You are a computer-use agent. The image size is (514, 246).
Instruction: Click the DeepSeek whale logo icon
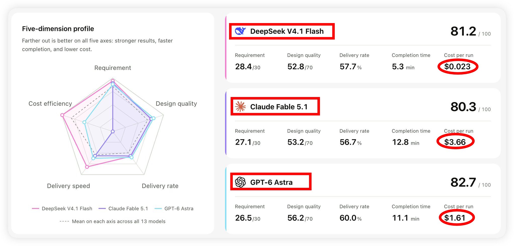pos(240,31)
